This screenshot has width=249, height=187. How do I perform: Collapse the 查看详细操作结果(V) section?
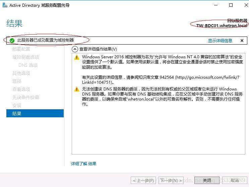click(75, 49)
